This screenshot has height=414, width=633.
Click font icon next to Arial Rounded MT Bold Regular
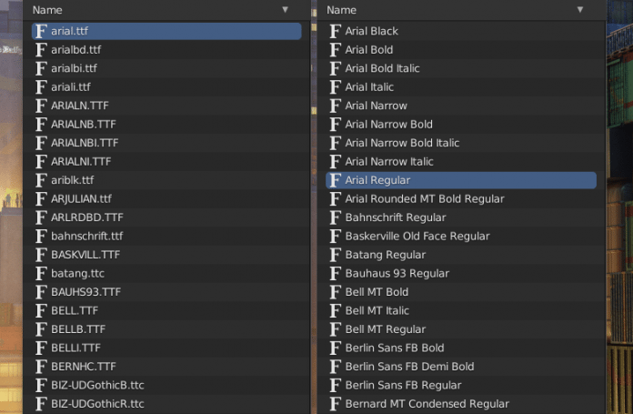click(335, 198)
